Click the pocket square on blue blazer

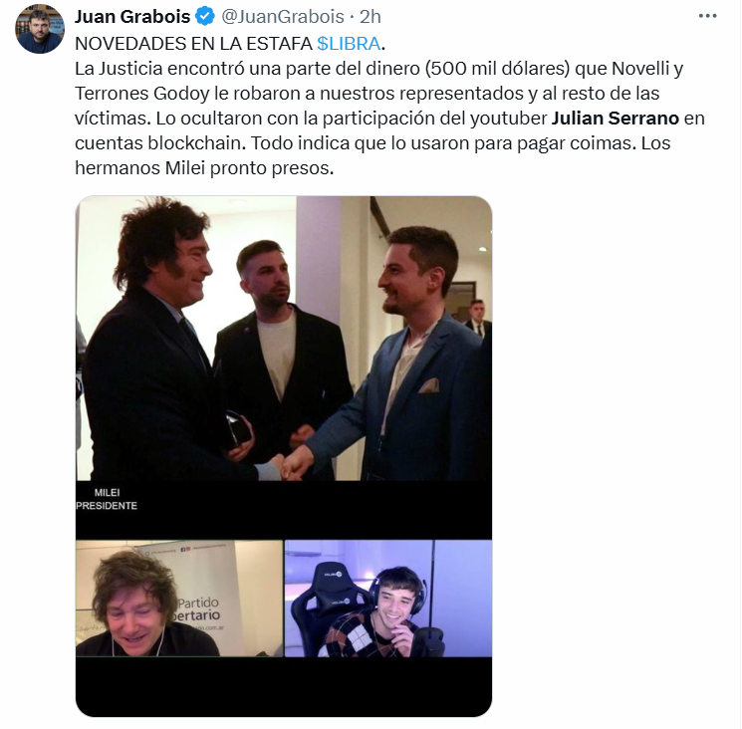[429, 385]
